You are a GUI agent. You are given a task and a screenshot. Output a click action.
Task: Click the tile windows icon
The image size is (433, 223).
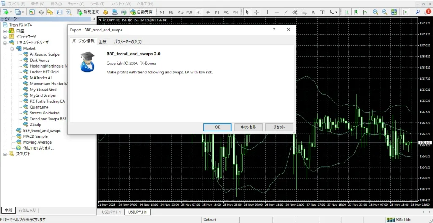(395, 12)
